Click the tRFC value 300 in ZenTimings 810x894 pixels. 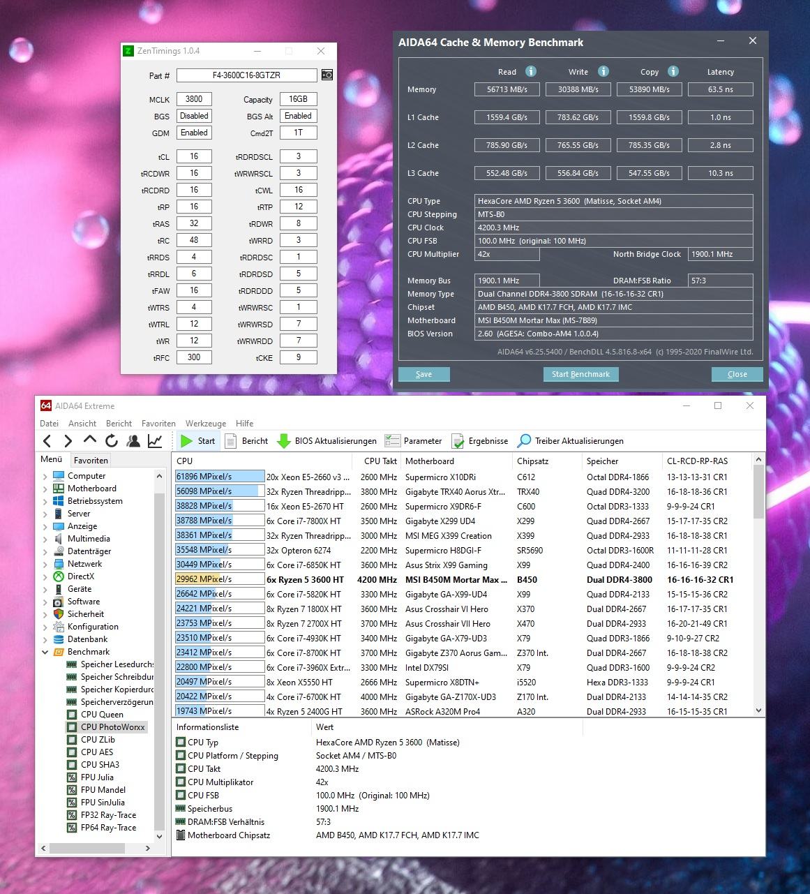click(194, 357)
